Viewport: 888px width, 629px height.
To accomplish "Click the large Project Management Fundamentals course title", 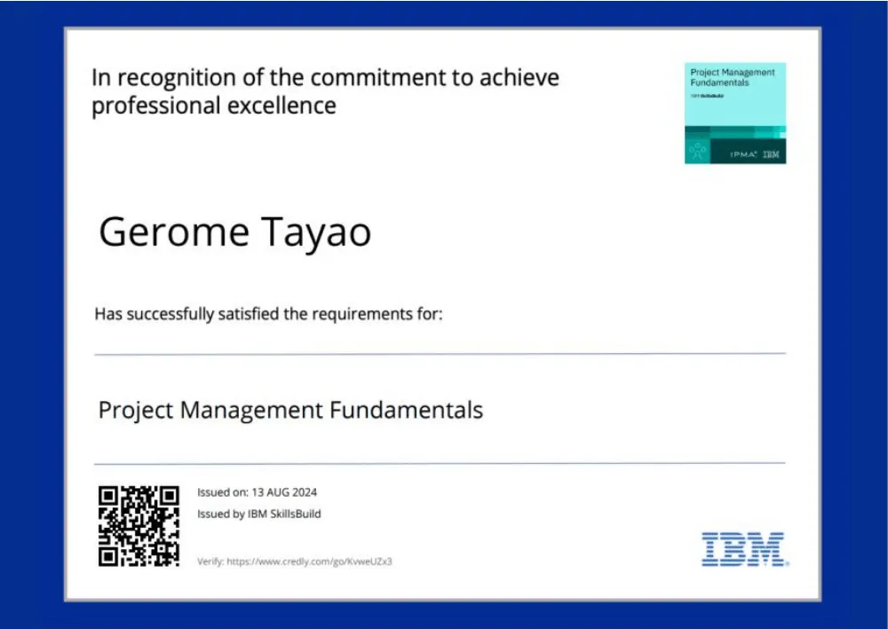I will (290, 410).
